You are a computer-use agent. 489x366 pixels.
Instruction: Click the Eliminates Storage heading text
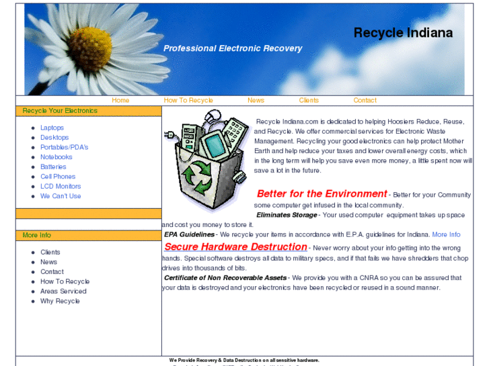[287, 215]
